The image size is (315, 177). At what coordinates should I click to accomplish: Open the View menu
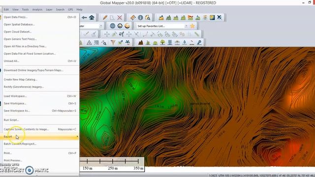[15, 9]
